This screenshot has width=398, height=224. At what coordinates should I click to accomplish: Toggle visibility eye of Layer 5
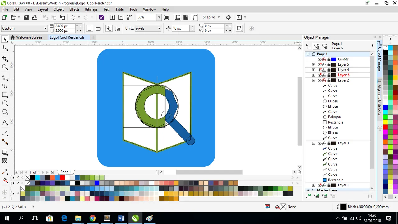coord(319,64)
